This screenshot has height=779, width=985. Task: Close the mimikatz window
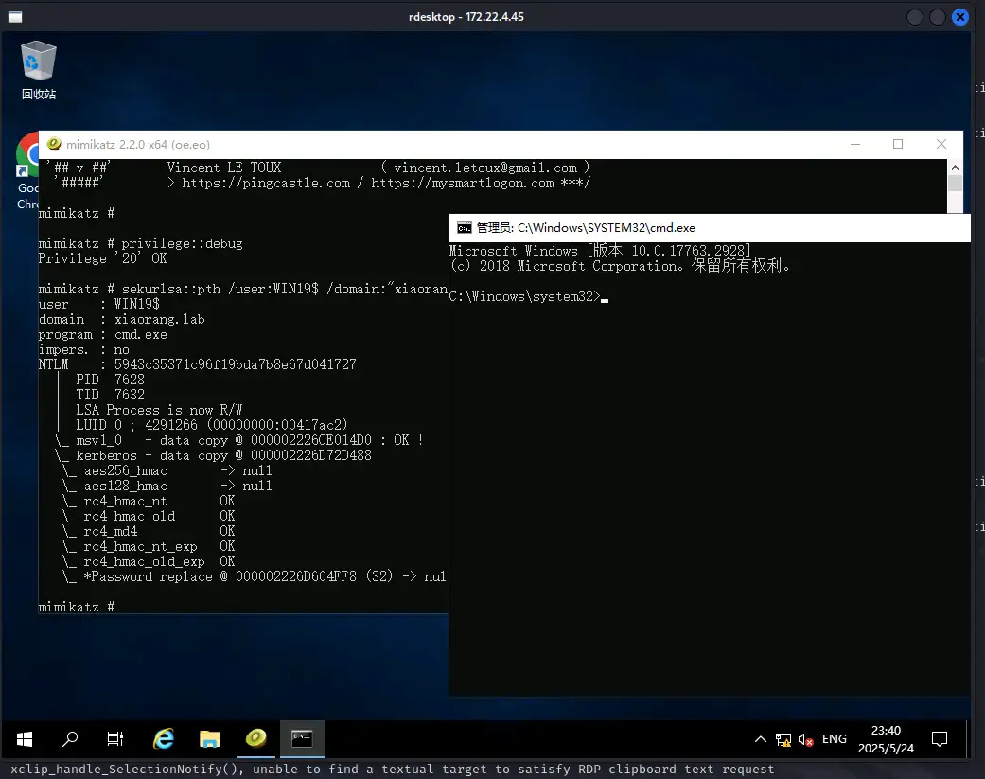(941, 144)
